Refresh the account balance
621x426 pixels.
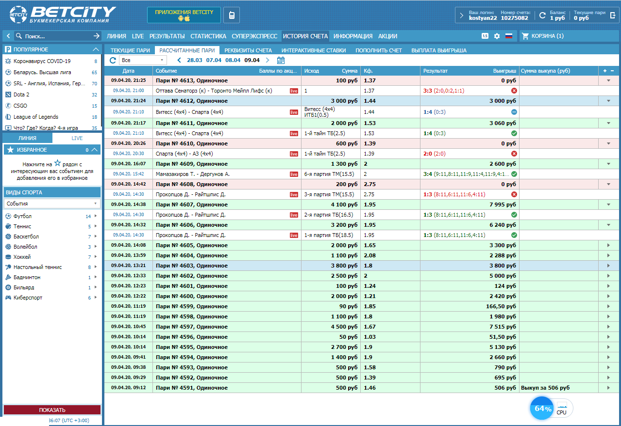[x=543, y=16]
